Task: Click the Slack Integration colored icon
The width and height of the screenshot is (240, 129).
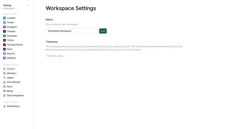Action: (5, 95)
